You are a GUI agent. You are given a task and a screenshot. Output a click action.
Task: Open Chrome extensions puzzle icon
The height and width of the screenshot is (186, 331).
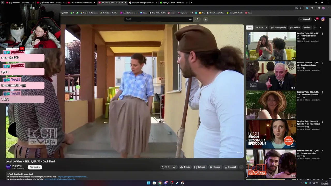pos(312,8)
